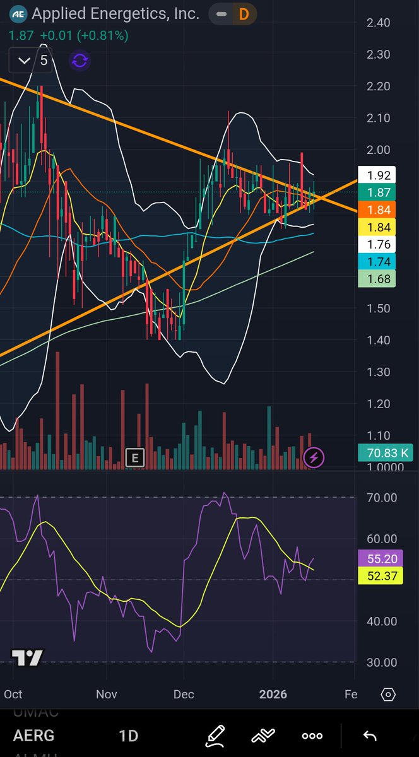The height and width of the screenshot is (757, 419).
Task: Tap the TradingView logo watermark button
Action: (28, 658)
